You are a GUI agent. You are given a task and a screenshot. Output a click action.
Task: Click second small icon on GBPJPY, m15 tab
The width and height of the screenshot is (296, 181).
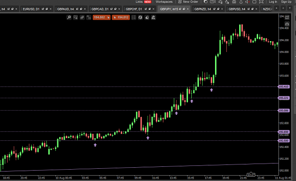click(184, 9)
